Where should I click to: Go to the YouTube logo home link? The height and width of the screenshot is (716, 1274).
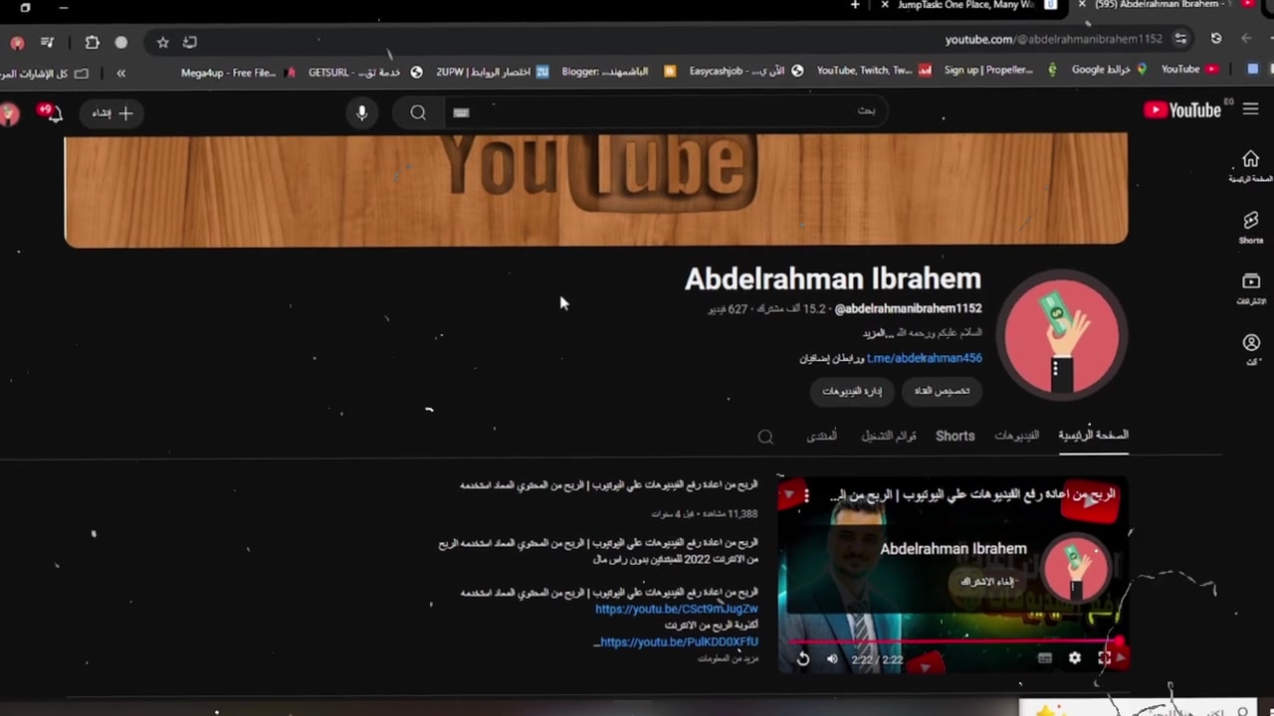click(x=1182, y=110)
